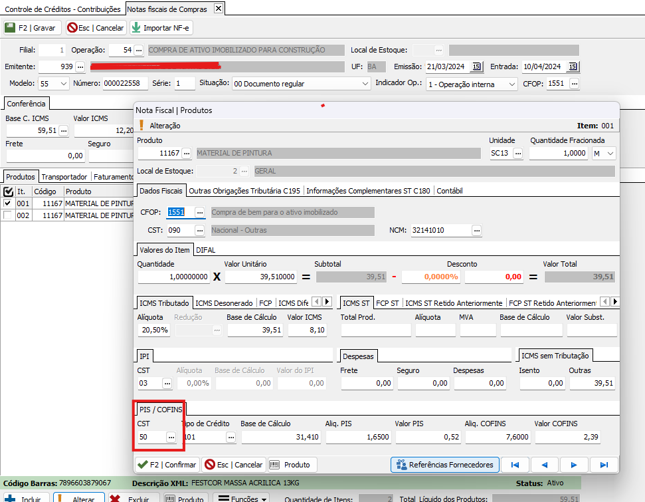Screen dimensions: 645x502
Task: Expand the Modelo dropdown
Action: click(64, 84)
